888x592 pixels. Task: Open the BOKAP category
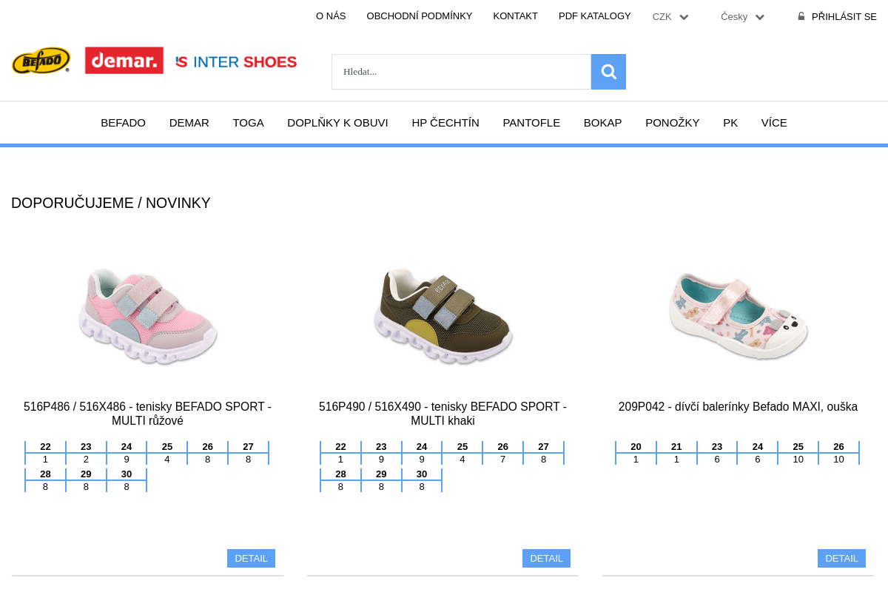603,123
